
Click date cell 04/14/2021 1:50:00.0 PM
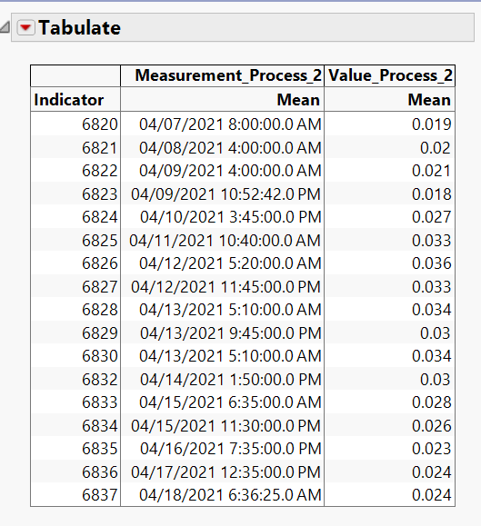coord(231,380)
